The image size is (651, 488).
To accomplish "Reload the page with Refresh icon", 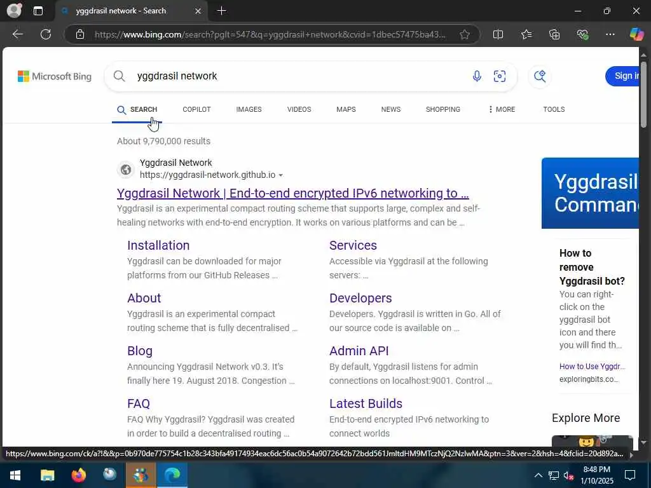I will 46,34.
